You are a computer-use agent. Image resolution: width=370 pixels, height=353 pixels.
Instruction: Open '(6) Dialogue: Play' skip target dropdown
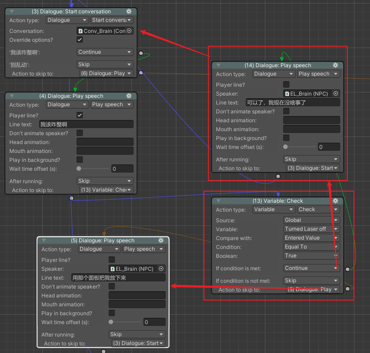[106, 73]
